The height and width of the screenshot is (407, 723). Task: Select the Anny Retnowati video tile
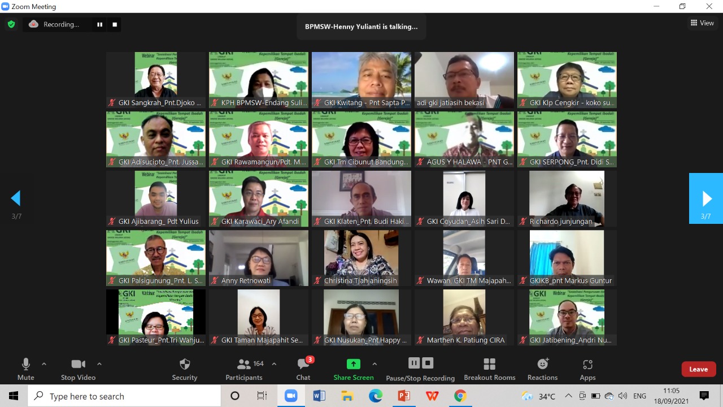(x=259, y=258)
